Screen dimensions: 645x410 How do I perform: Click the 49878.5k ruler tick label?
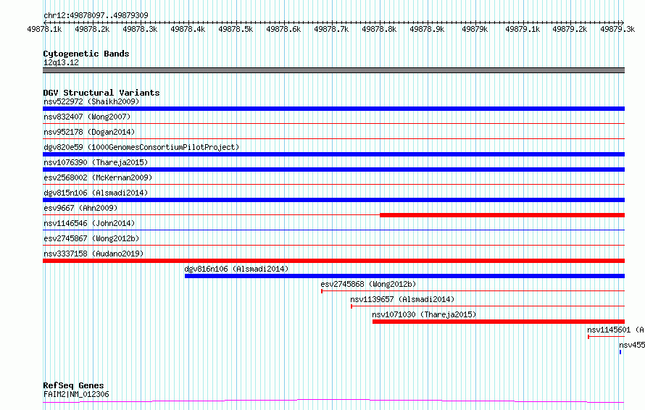pyautogui.click(x=236, y=29)
